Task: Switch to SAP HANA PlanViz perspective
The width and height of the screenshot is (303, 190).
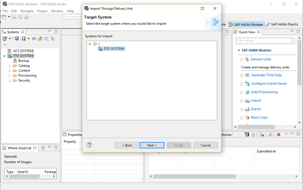Action: (x=282, y=24)
